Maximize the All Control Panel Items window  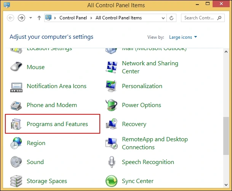208,4
